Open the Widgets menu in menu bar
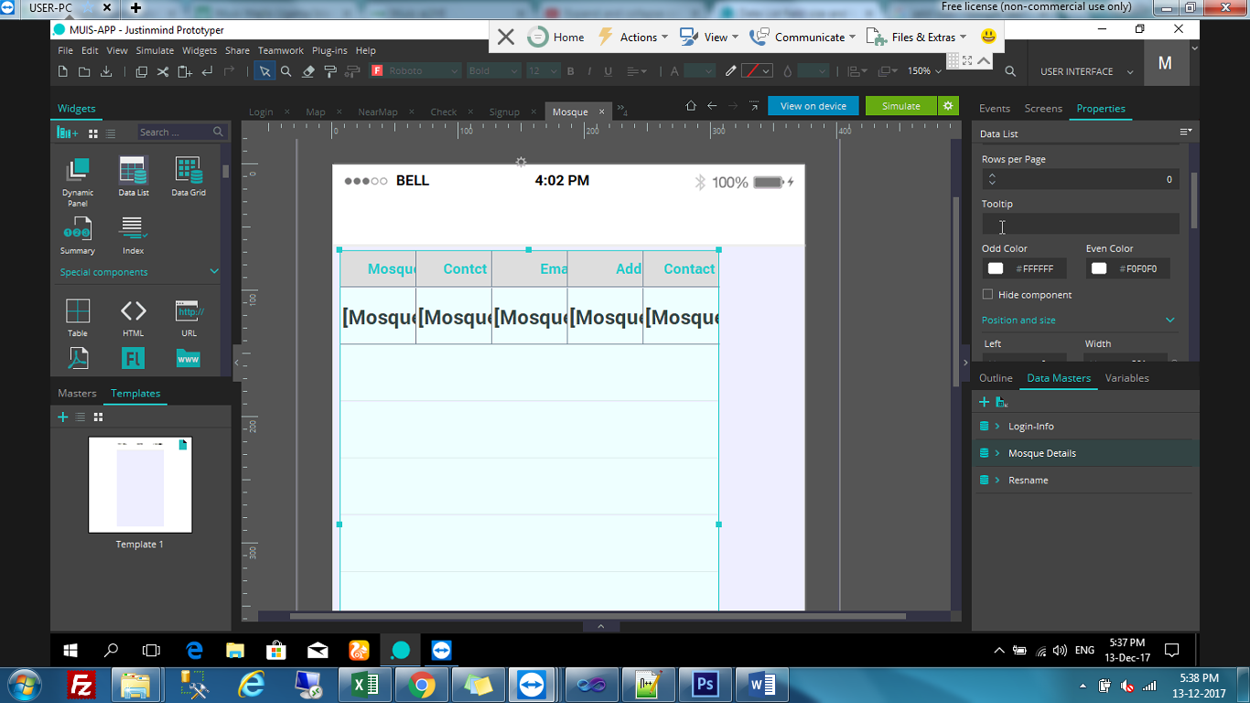 pyautogui.click(x=199, y=50)
